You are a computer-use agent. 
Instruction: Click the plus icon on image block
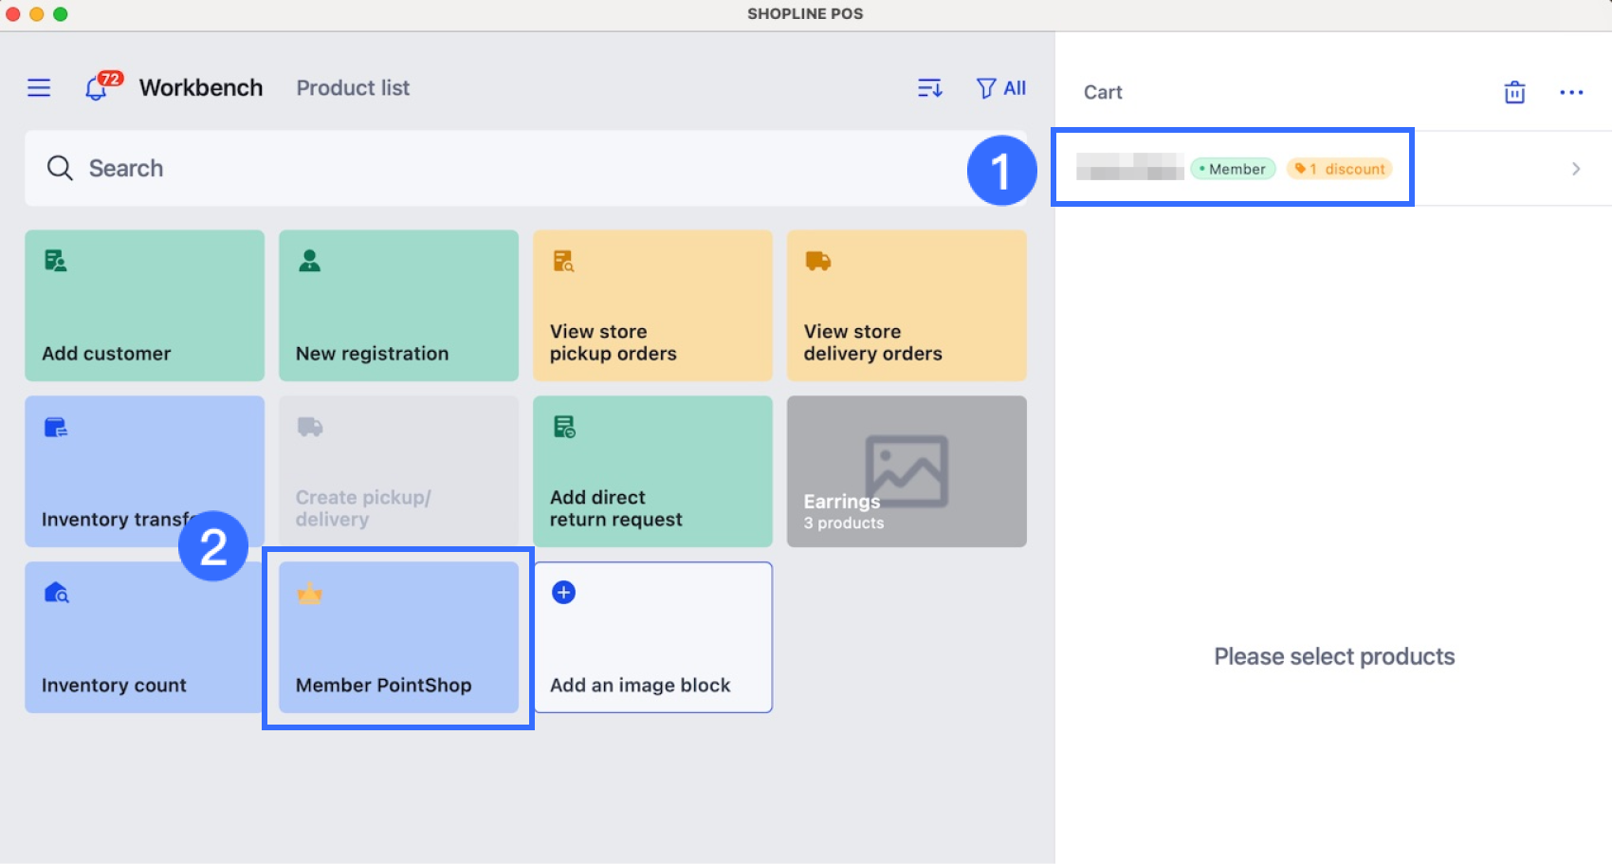click(x=564, y=593)
